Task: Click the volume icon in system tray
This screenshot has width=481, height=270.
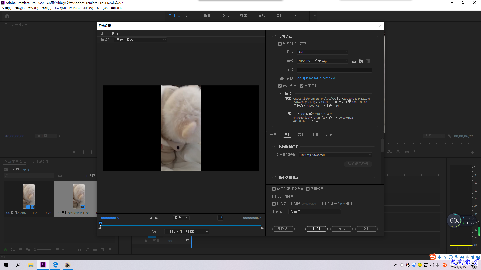Action: point(432,265)
